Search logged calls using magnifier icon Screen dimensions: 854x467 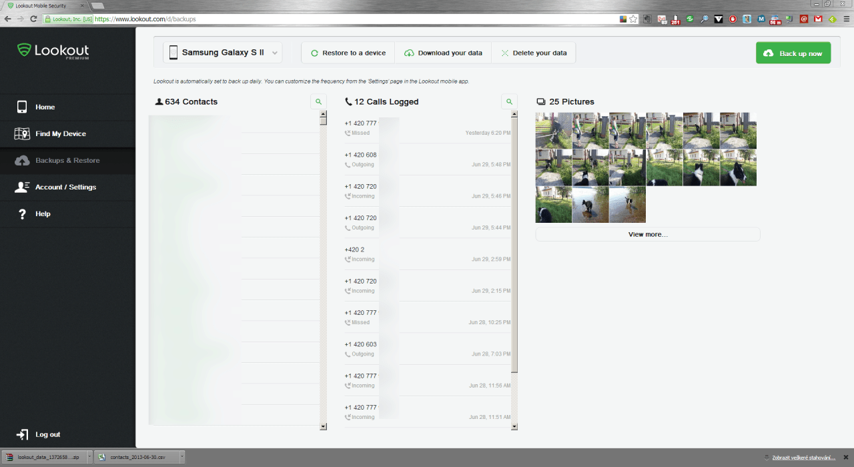[509, 101]
